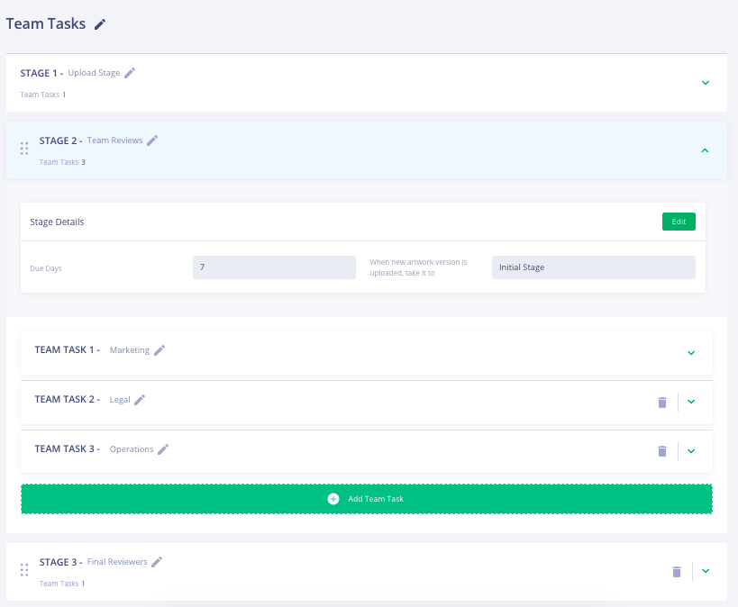Viewport: 738px width, 607px height.
Task: Expand Stage 3 Final Reviewers
Action: pos(706,571)
